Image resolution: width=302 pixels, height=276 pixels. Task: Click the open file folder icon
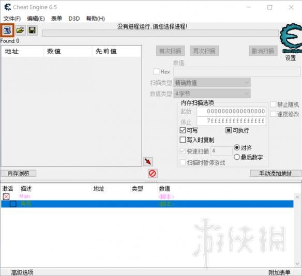20,30
